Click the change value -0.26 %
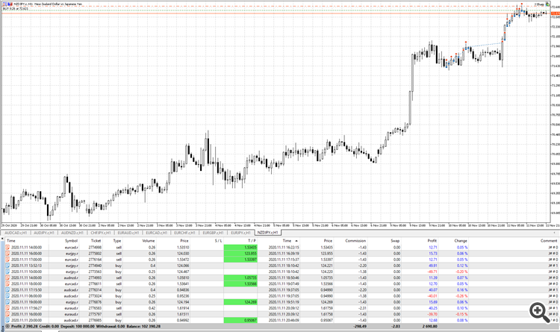 click(461, 295)
